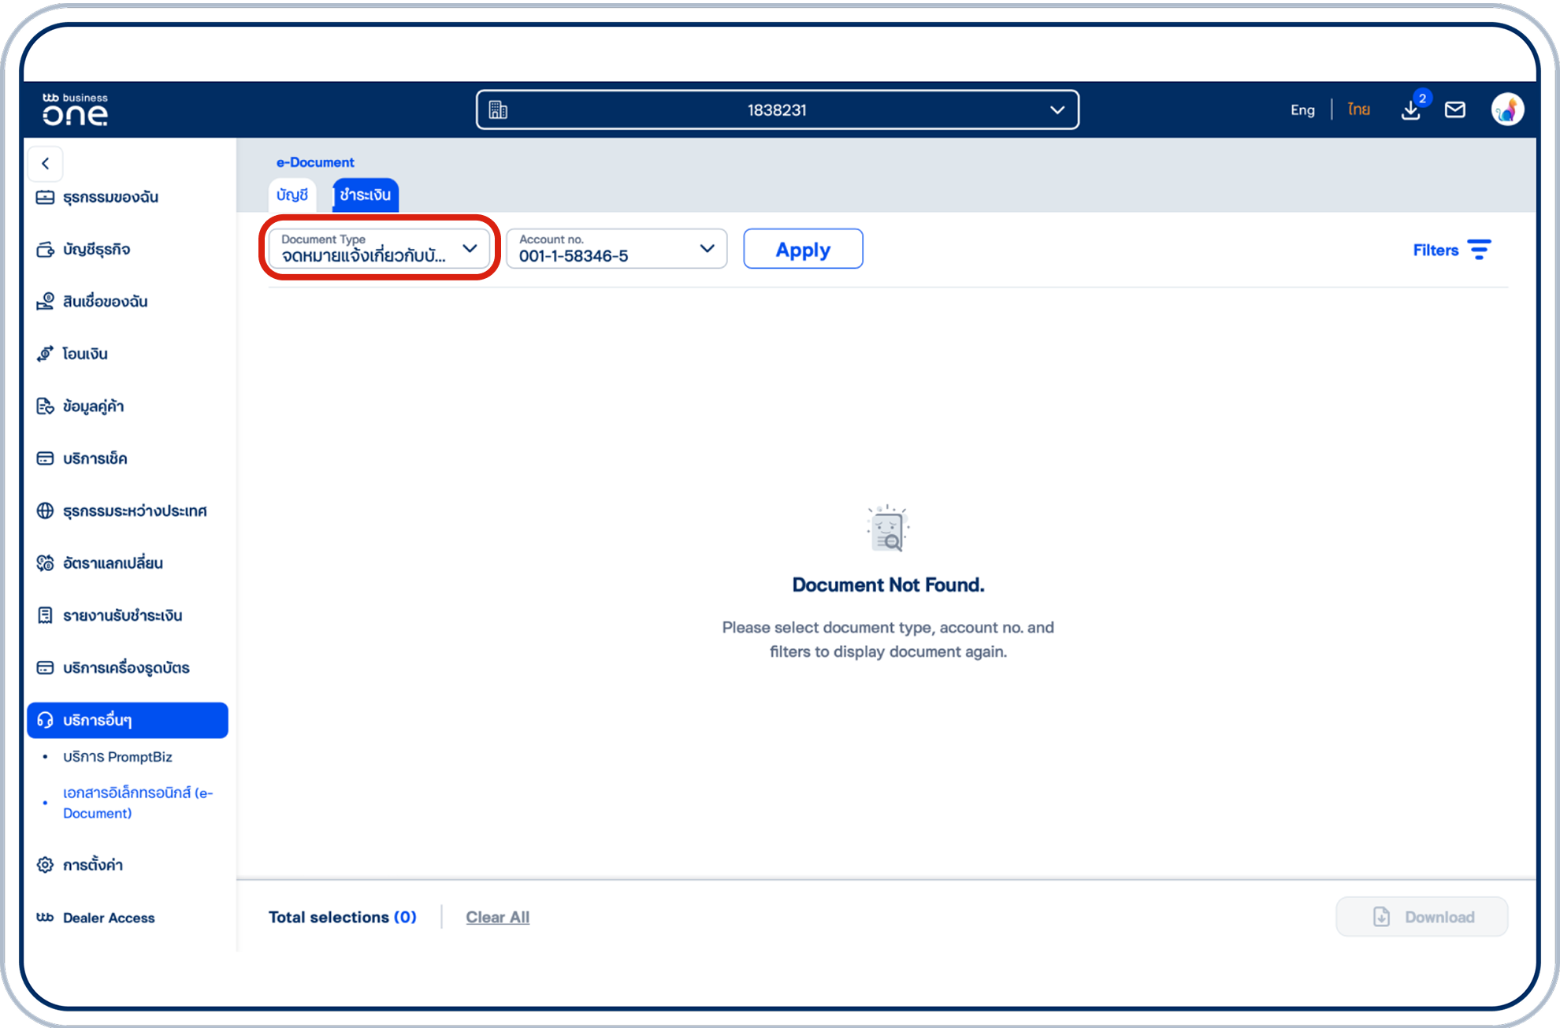Switch interface language to Eng
This screenshot has width=1560, height=1028.
tap(1302, 109)
